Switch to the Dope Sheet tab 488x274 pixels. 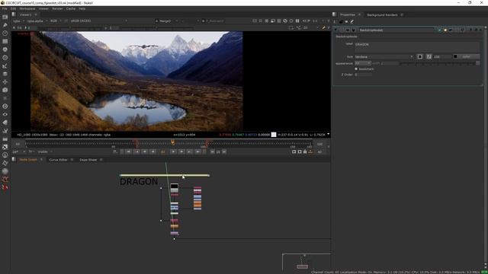click(x=88, y=160)
